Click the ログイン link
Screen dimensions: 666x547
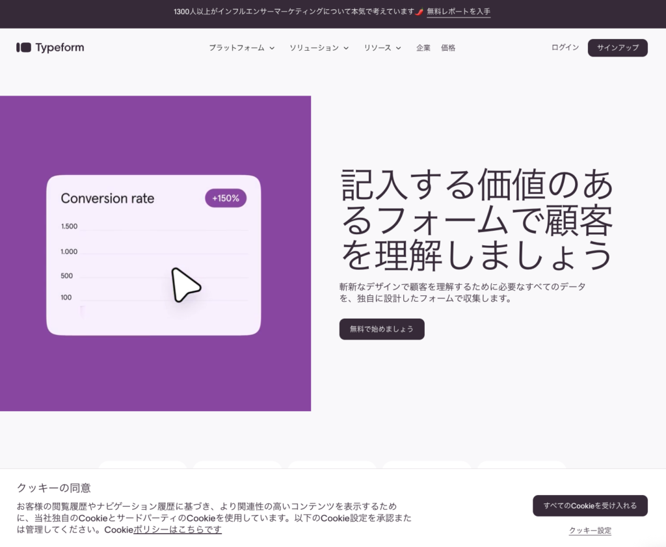(x=565, y=47)
